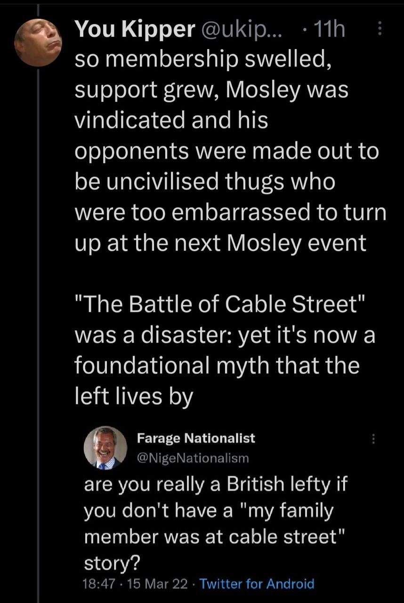Click the You Kipper display name
Screen dimensions: 404x603
pyautogui.click(x=135, y=30)
